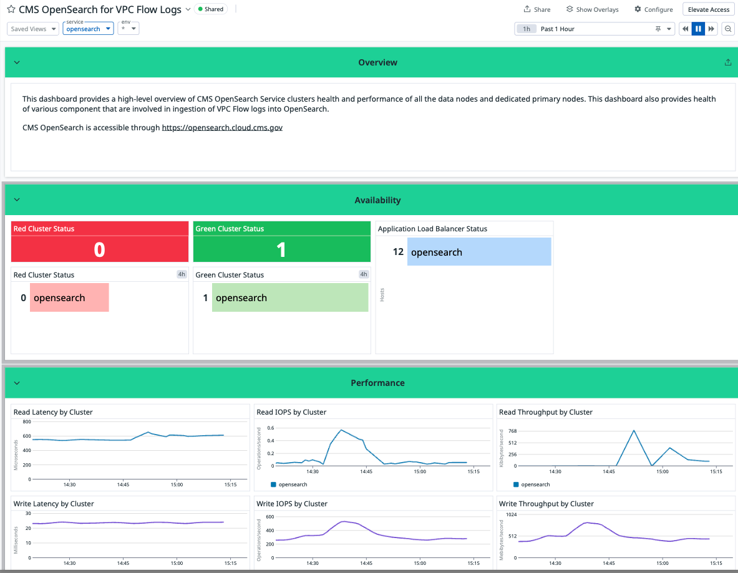Pause live dashboard updates
The height and width of the screenshot is (573, 738).
click(698, 29)
